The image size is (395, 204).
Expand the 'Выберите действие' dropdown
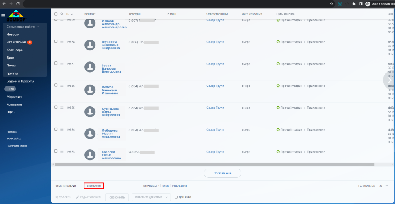pyautogui.click(x=151, y=197)
